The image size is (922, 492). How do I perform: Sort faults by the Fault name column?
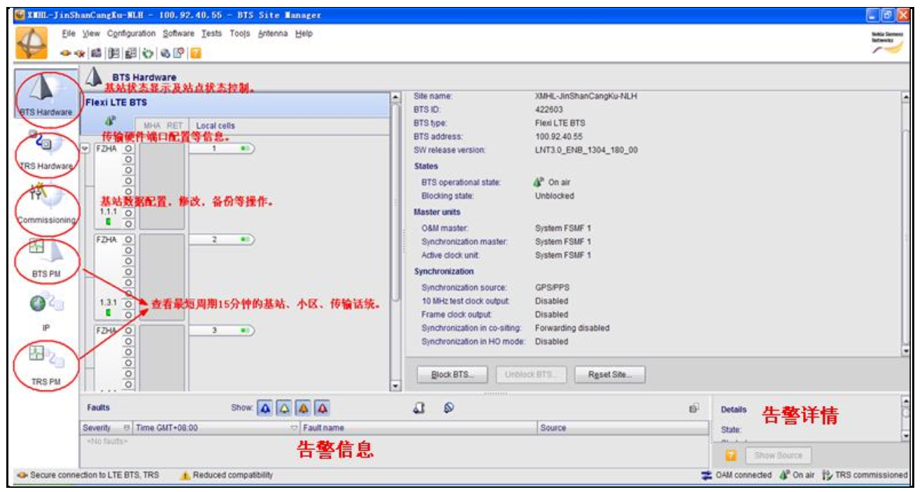(x=419, y=428)
